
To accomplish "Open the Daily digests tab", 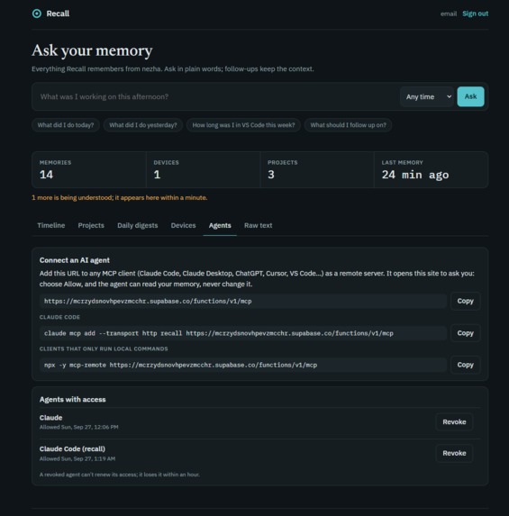I will (137, 225).
